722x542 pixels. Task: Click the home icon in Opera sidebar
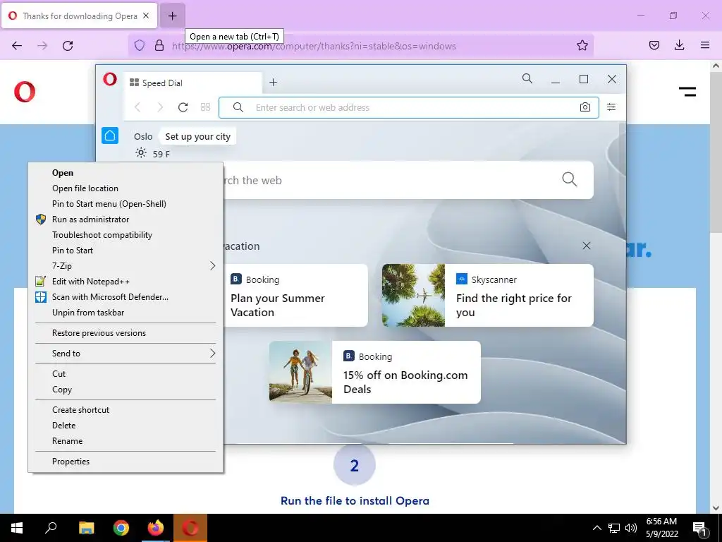tap(110, 135)
